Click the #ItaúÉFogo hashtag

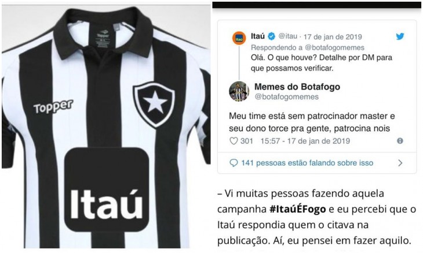click(x=298, y=209)
